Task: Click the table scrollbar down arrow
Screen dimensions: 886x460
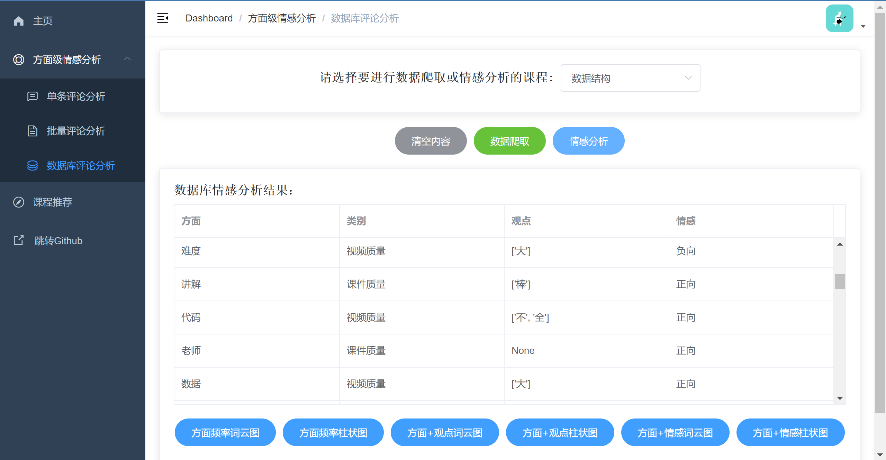Action: (x=840, y=398)
